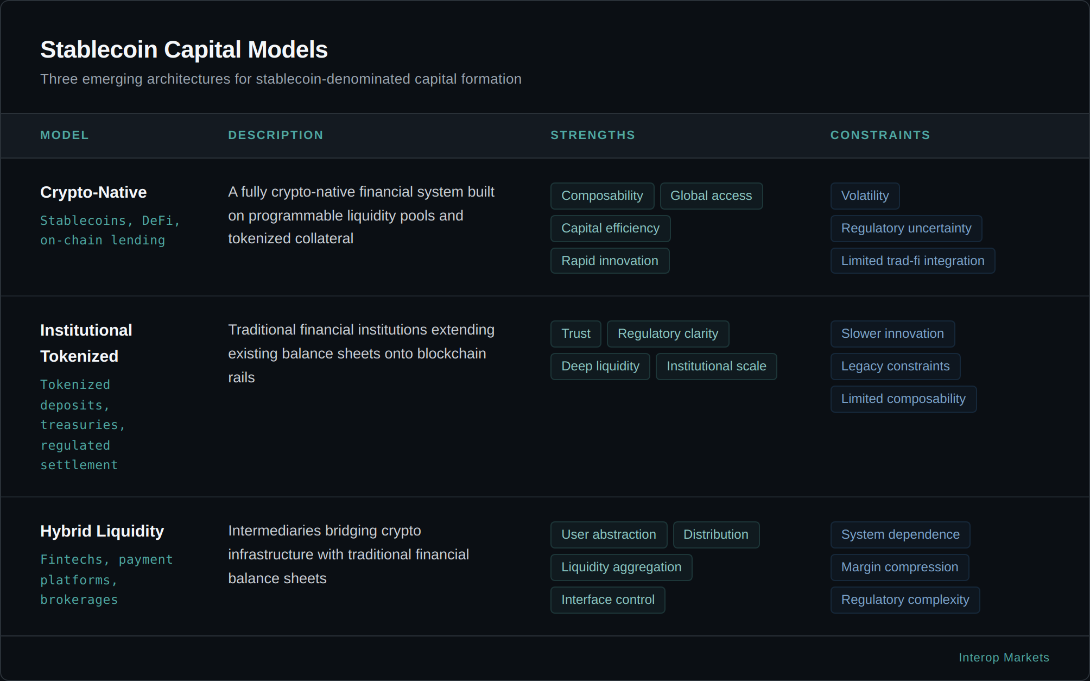This screenshot has width=1090, height=681.
Task: Click the Crypto-Native model heading
Action: pyautogui.click(x=93, y=192)
